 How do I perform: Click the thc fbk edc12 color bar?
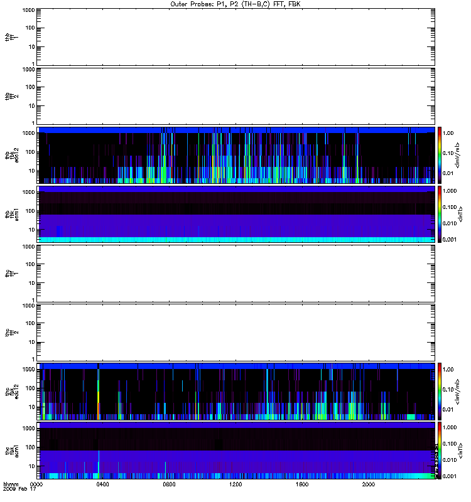(440, 392)
